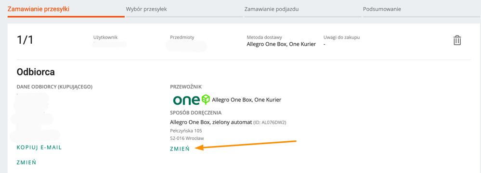Click Allegro One Box, zielony automat text
The width and height of the screenshot is (481, 173).
(x=211, y=122)
